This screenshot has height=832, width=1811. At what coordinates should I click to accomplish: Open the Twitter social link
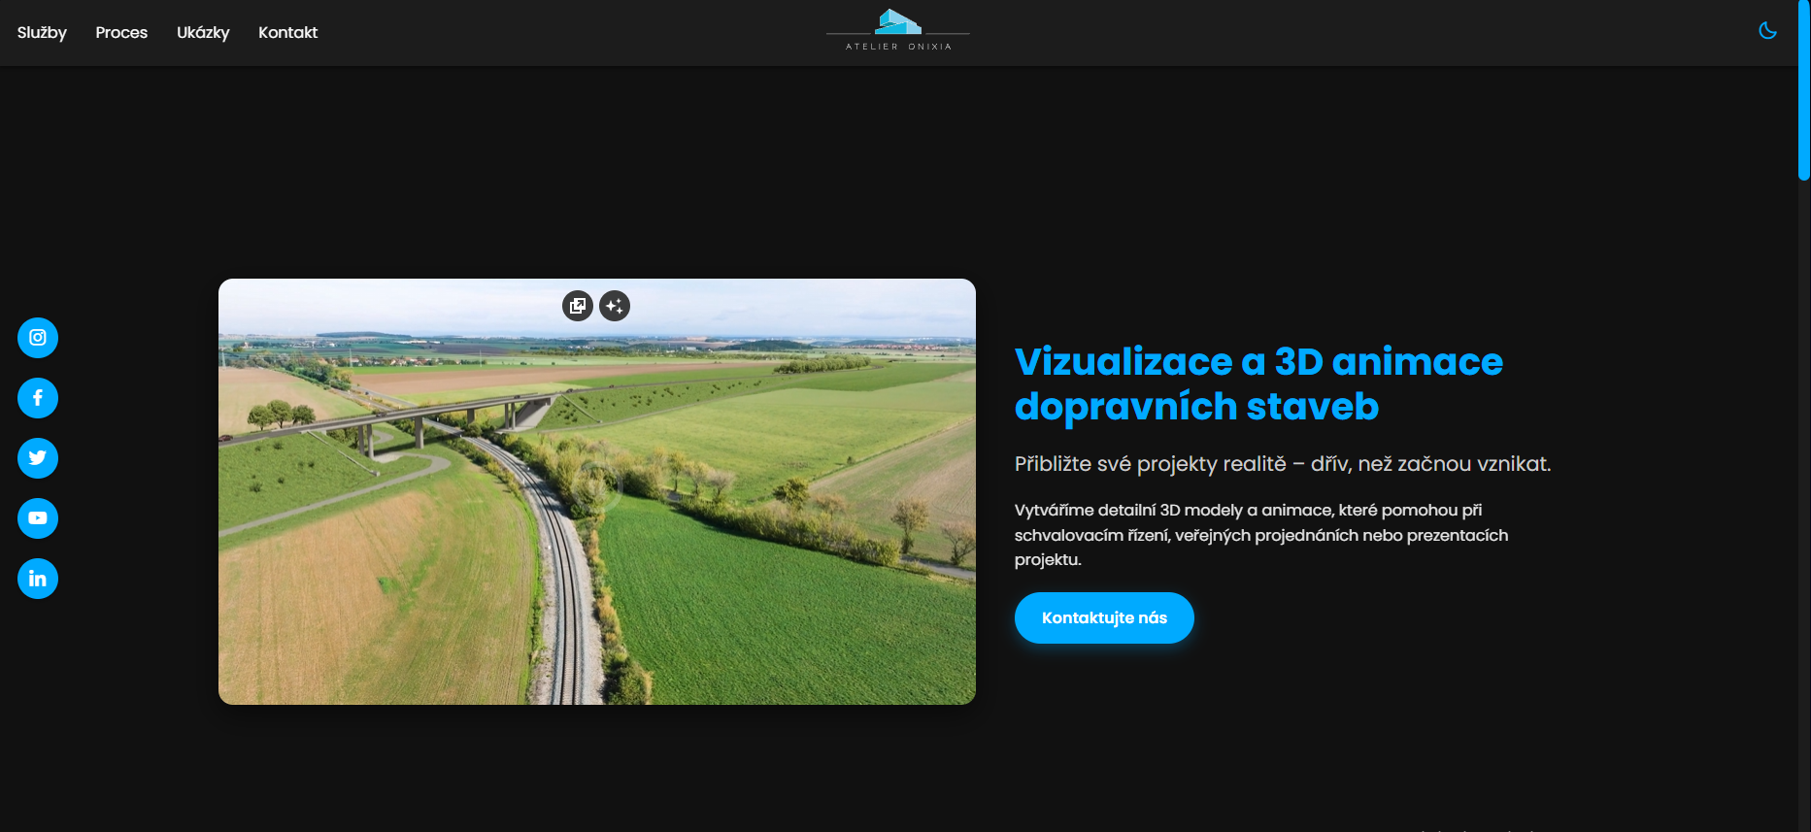tap(38, 458)
